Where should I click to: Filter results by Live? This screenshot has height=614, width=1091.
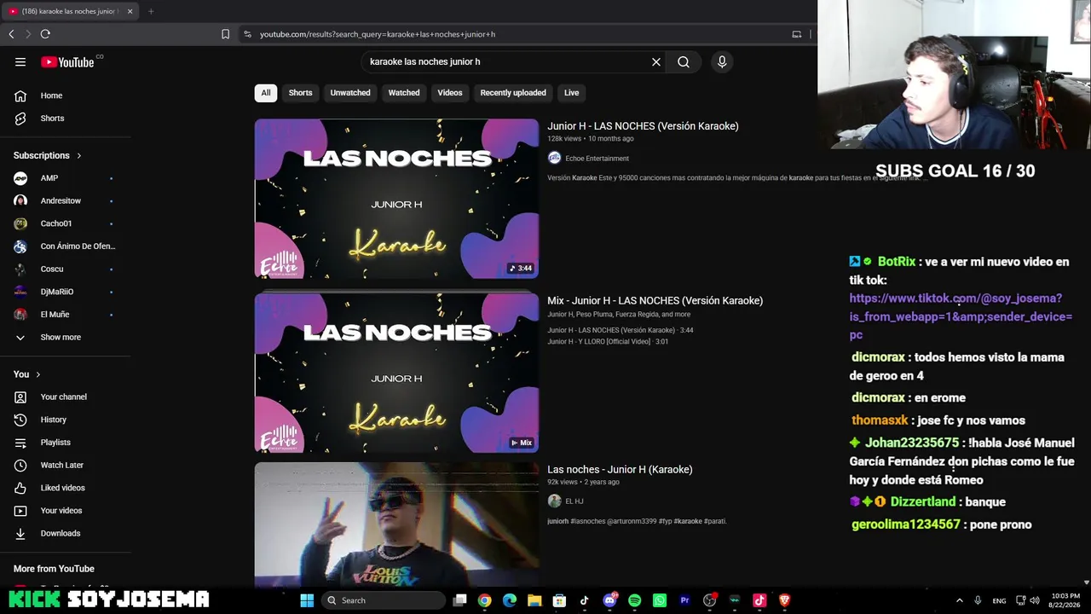(x=571, y=93)
